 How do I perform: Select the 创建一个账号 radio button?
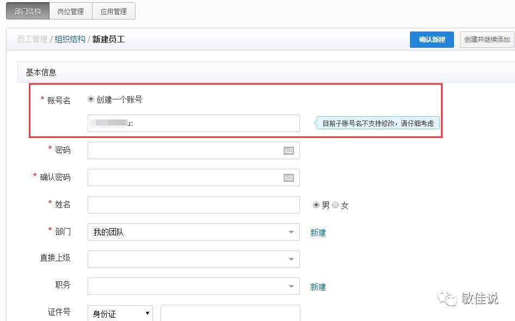click(x=91, y=99)
